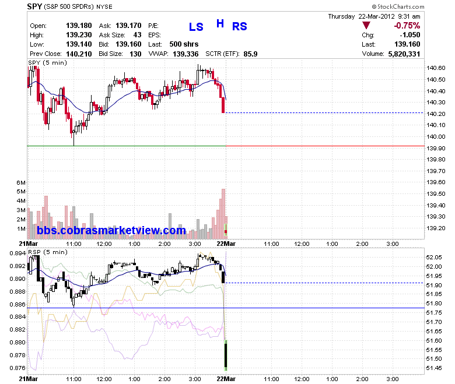Click the H annotation label
Viewport: 455px width, 384px height.
220,23
